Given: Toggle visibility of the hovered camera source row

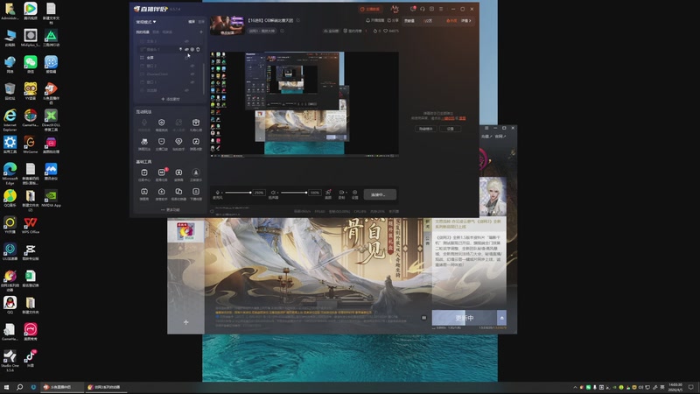Looking at the screenshot, I should tap(186, 50).
